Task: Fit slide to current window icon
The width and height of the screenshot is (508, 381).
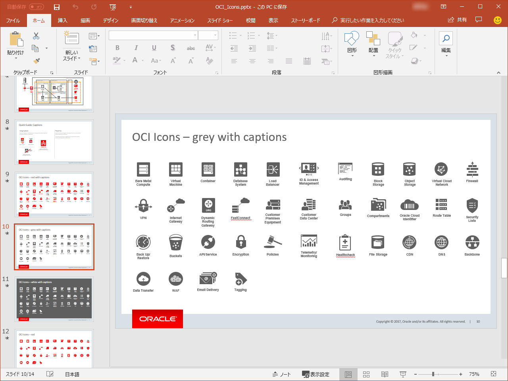Action: tap(494, 374)
